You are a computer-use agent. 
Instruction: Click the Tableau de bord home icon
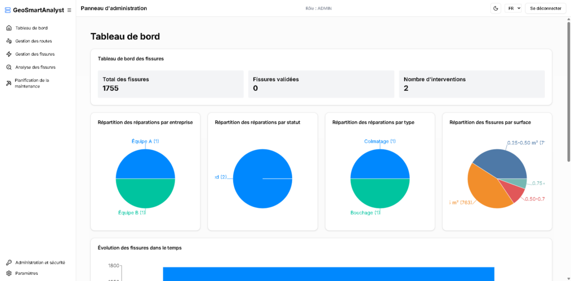(x=9, y=28)
